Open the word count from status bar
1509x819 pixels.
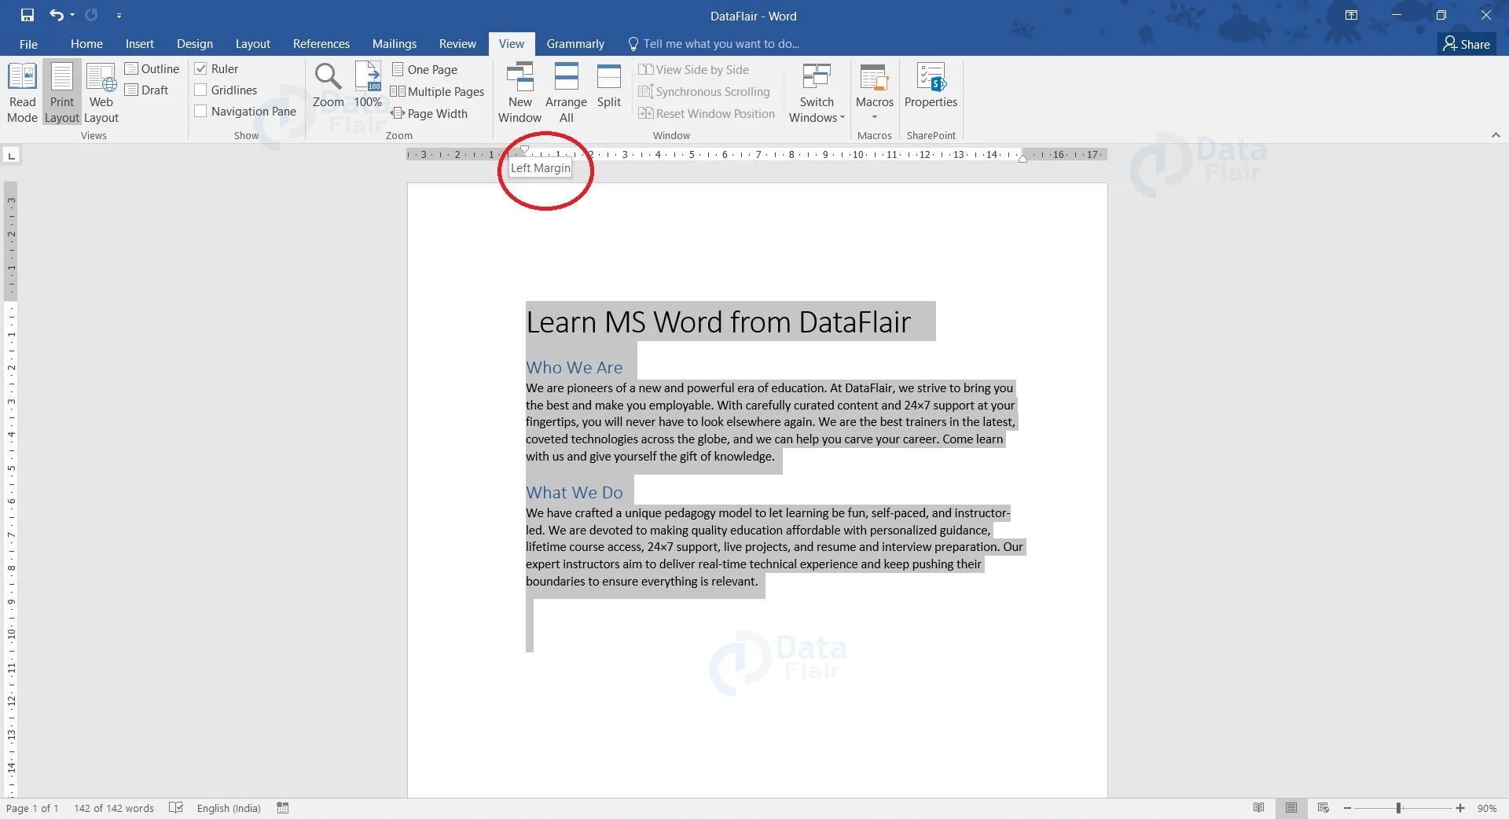click(x=114, y=808)
